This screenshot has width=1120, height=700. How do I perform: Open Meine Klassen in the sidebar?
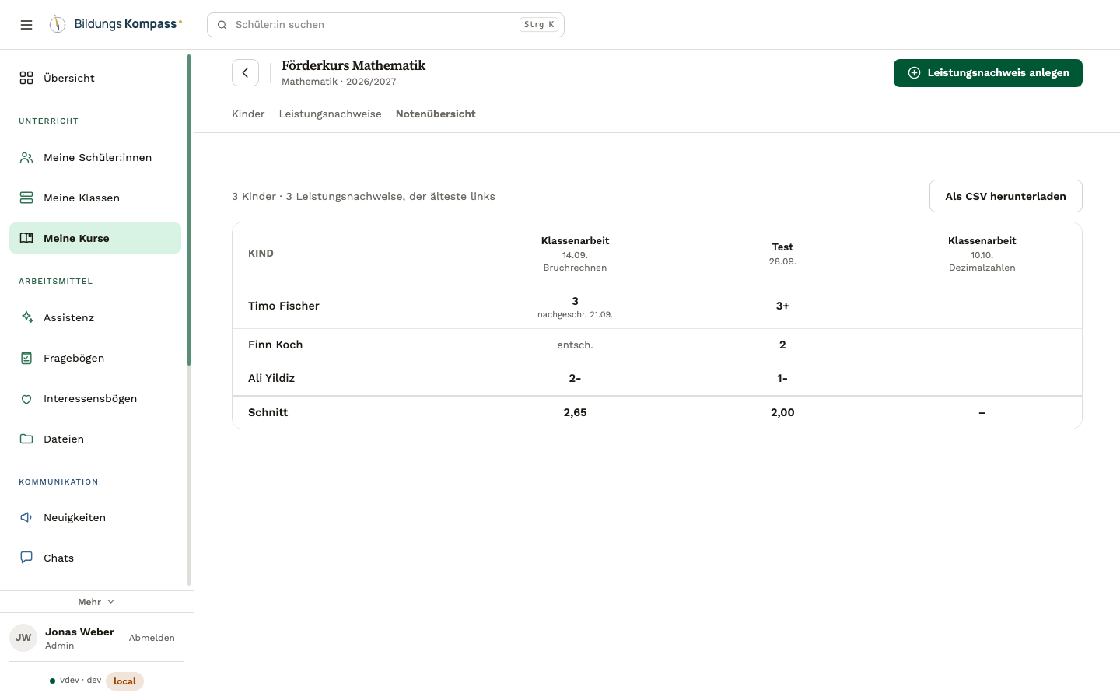[x=95, y=198]
